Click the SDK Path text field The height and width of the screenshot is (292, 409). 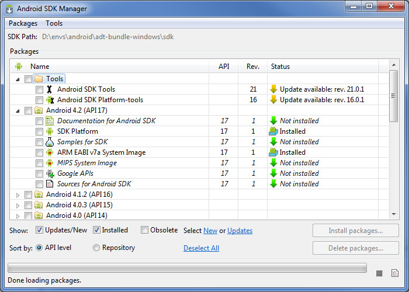pos(108,37)
